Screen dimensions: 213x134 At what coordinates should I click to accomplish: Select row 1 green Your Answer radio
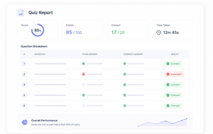pyautogui.click(x=83, y=64)
